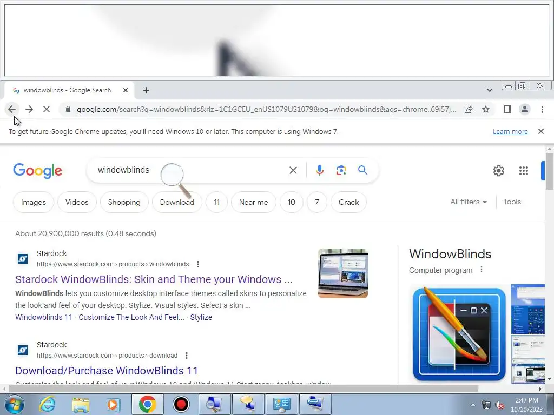The height and width of the screenshot is (415, 554).
Task: Open Windows Media Player from taskbar
Action: (x=114, y=404)
